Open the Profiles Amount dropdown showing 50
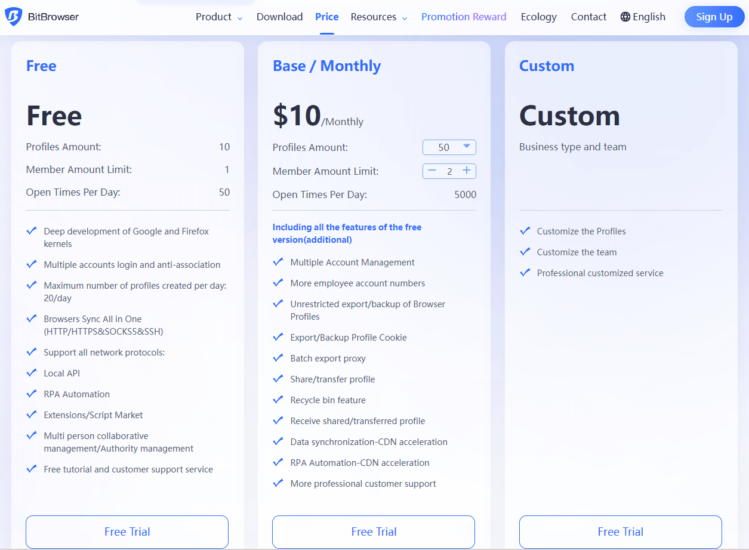This screenshot has height=550, width=749. (449, 147)
